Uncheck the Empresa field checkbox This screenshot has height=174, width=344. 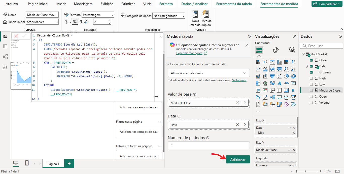pos(311,72)
